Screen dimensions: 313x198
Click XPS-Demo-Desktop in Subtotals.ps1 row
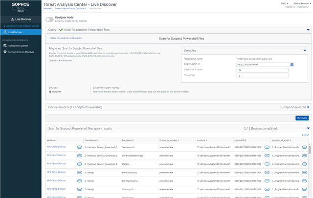[56, 147]
